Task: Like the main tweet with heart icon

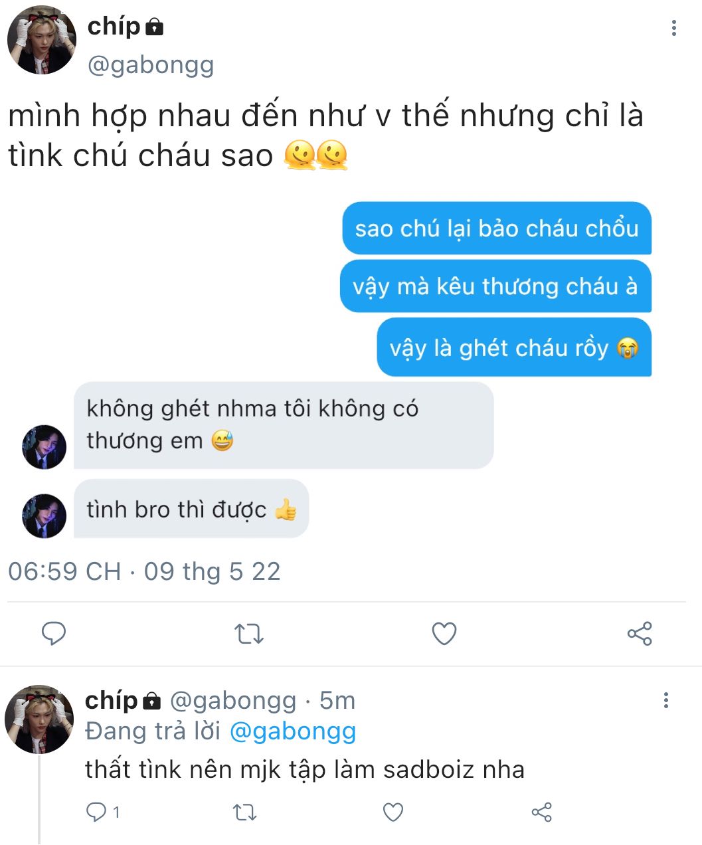Action: (x=444, y=634)
